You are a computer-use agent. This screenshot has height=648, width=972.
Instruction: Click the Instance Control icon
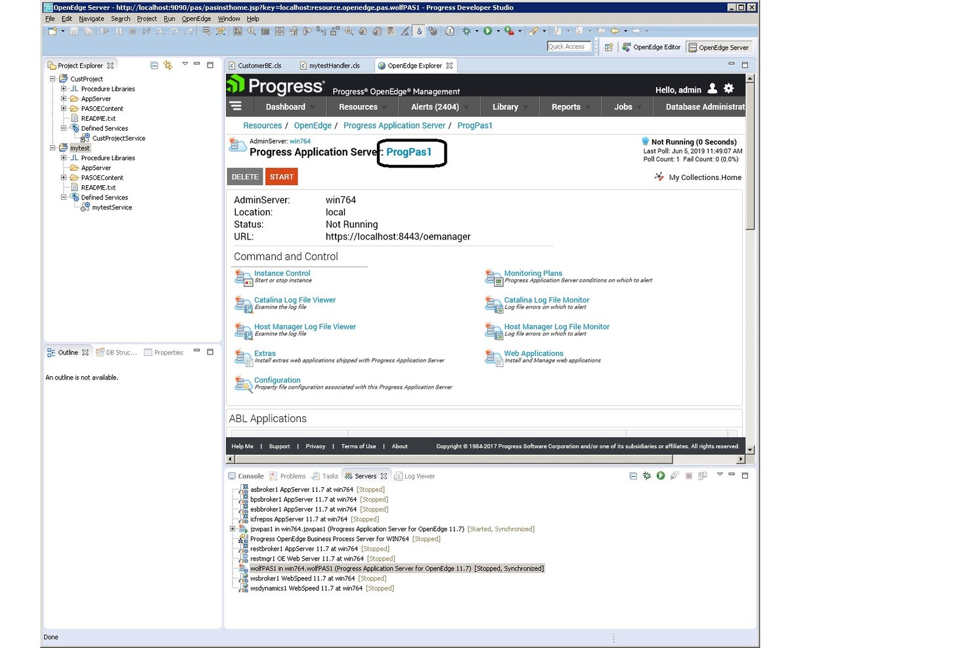pos(244,278)
